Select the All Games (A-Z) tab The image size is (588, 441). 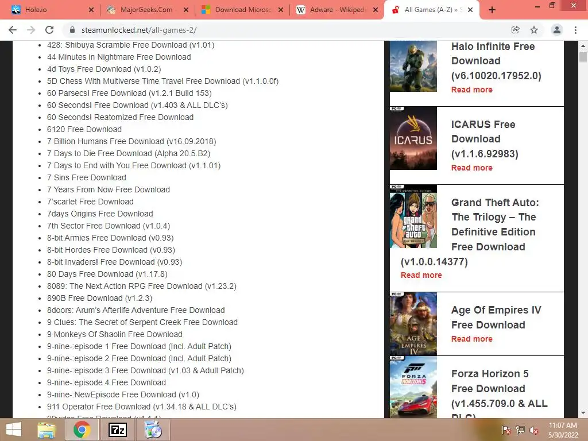tap(431, 10)
